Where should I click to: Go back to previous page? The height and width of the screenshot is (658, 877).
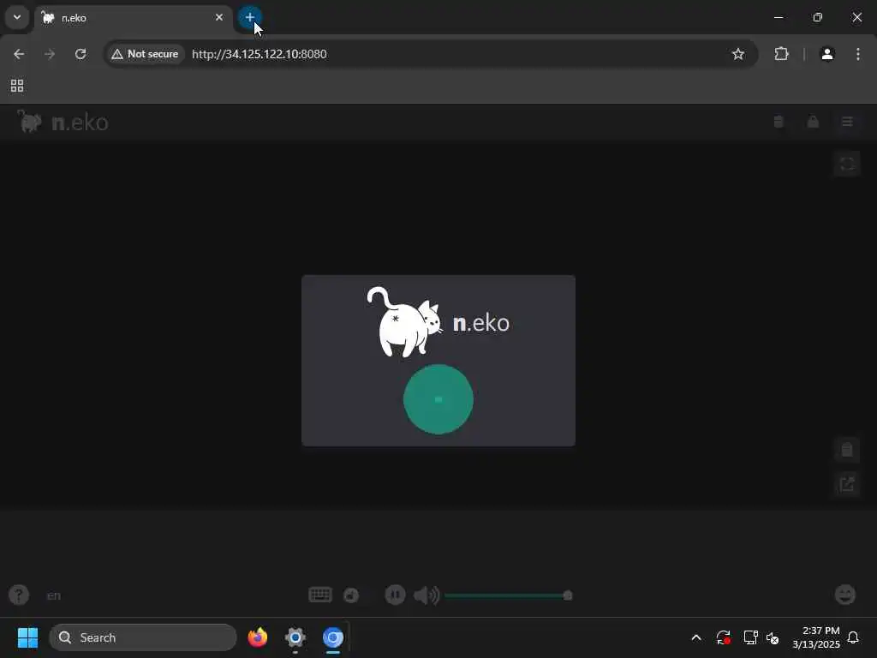[19, 54]
